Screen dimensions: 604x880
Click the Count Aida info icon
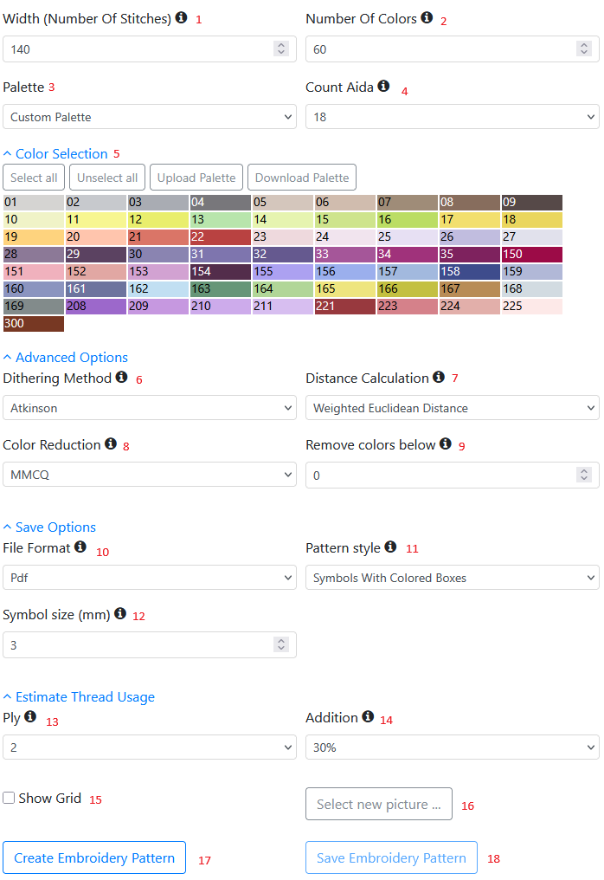383,86
